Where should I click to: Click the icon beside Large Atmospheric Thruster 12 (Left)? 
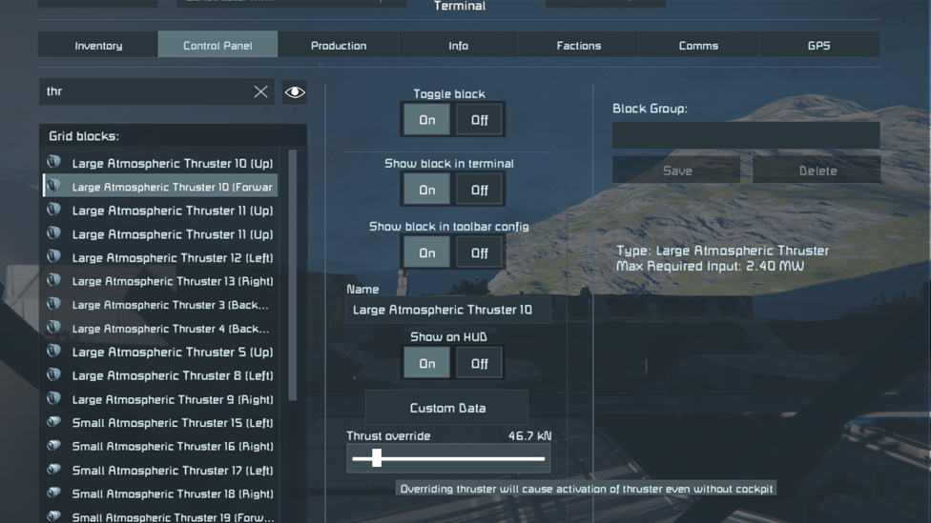point(54,257)
